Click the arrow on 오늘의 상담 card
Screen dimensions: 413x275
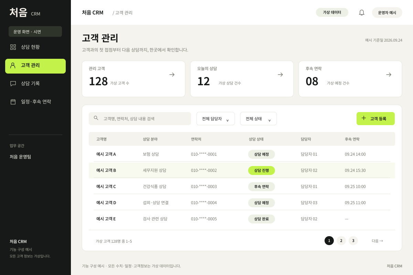[280, 75]
